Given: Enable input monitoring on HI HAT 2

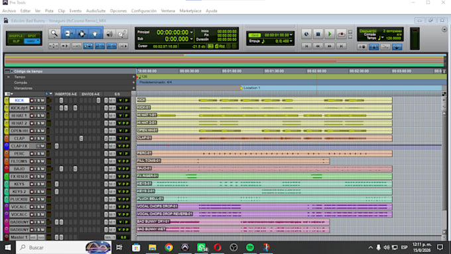Looking at the screenshot, I should point(35,123).
